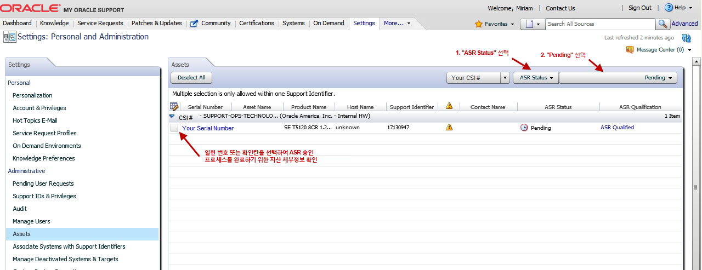Click the page vertical scrollbar
702x270 pixels.
tap(697, 164)
